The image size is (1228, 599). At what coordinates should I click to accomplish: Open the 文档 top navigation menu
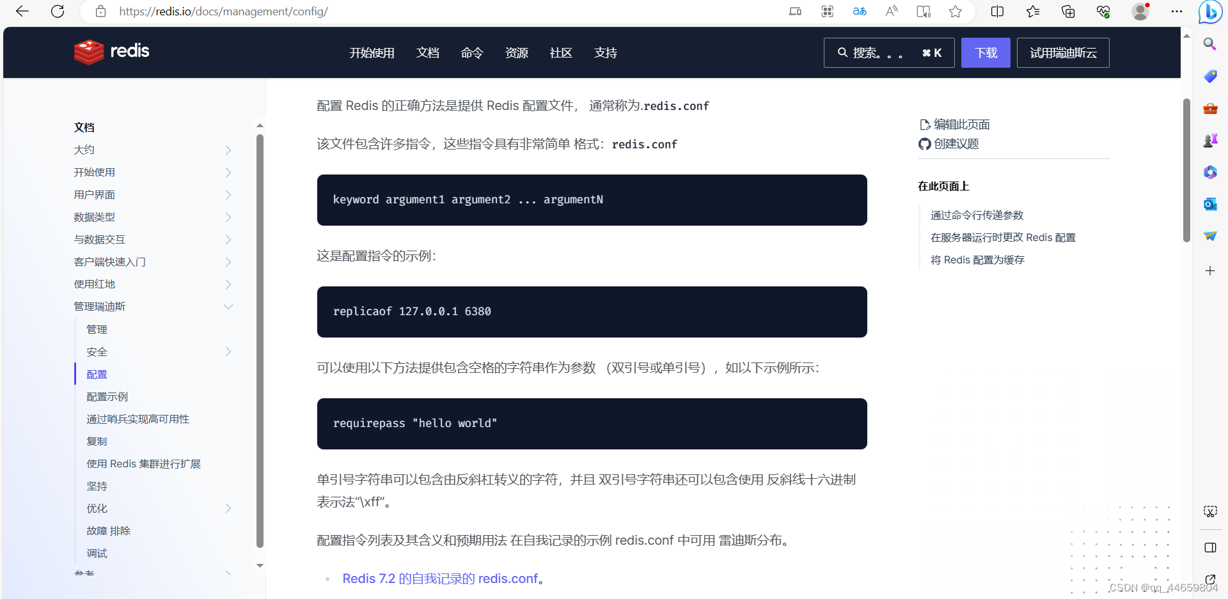point(428,53)
